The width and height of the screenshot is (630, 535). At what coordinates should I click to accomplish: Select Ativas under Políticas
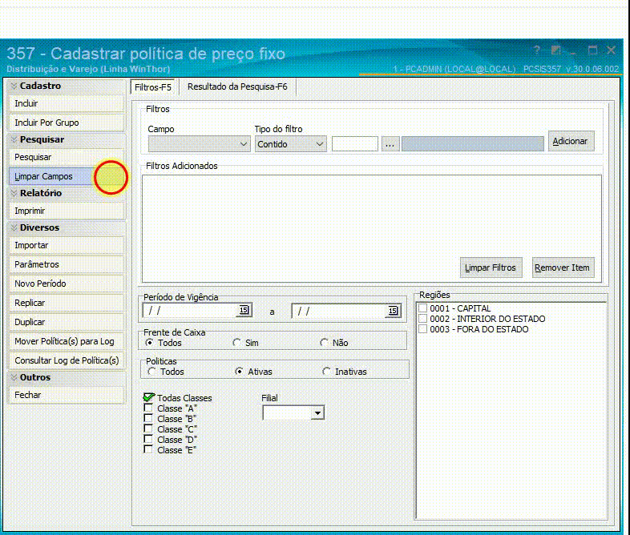[240, 372]
